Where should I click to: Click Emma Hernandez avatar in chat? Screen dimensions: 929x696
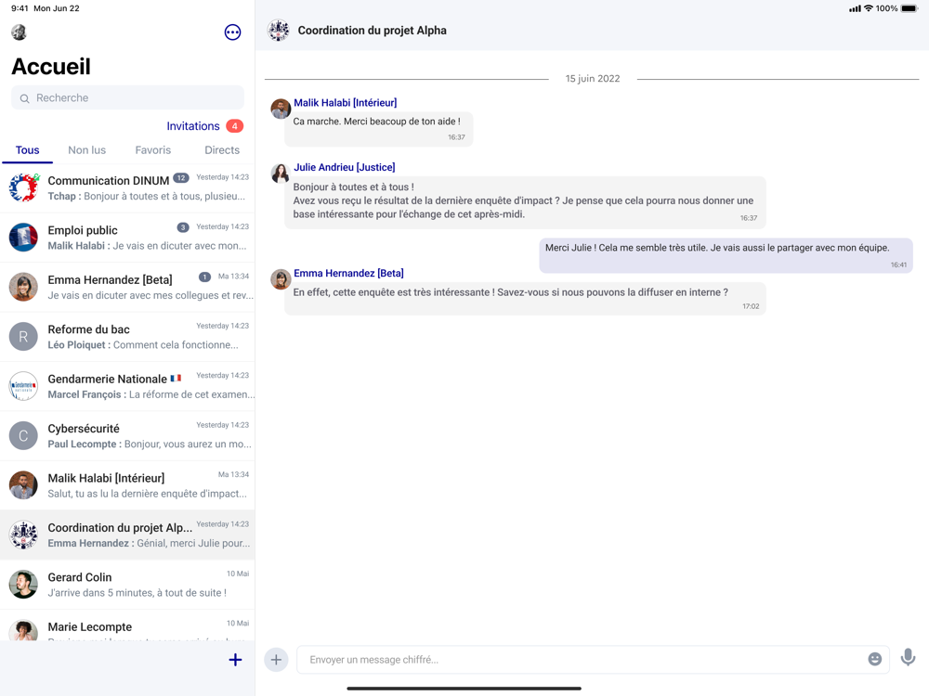(x=281, y=278)
